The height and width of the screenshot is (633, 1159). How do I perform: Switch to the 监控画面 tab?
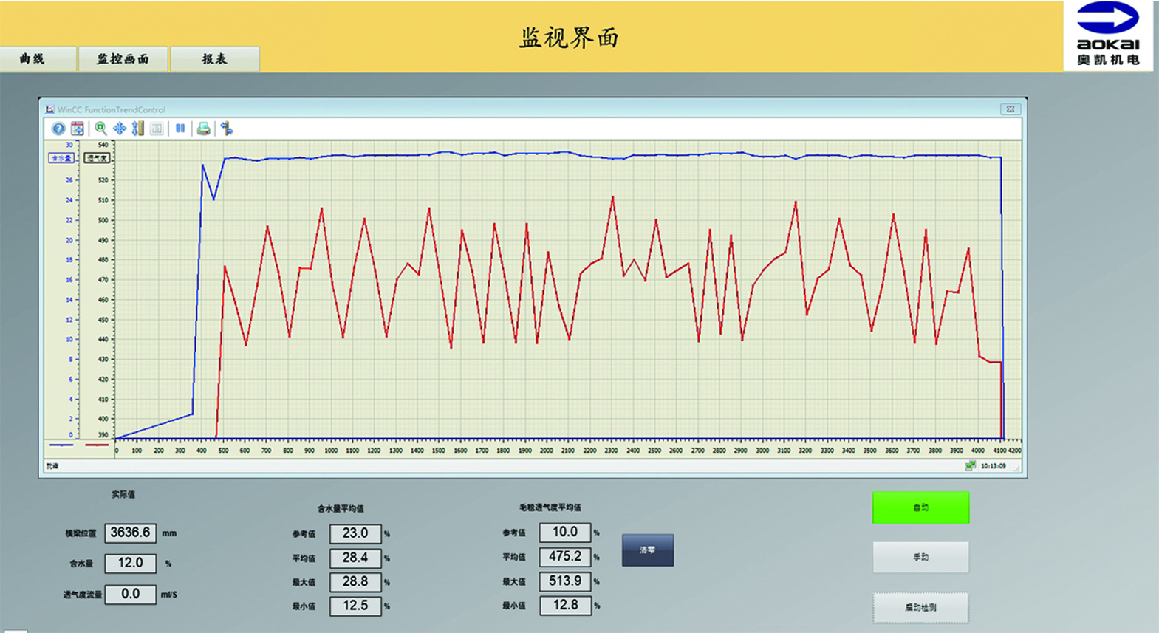[123, 59]
